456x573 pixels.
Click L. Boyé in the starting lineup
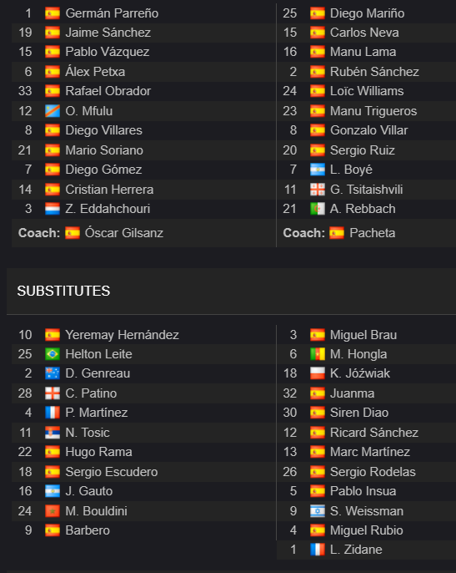point(351,170)
